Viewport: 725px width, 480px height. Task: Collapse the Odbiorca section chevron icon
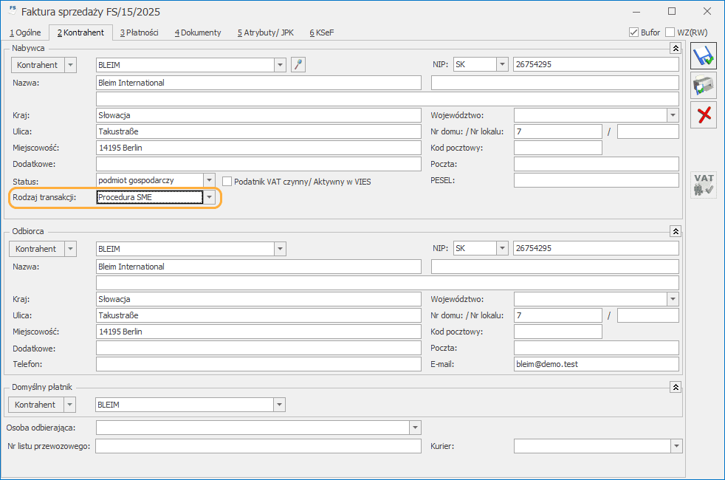[676, 231]
